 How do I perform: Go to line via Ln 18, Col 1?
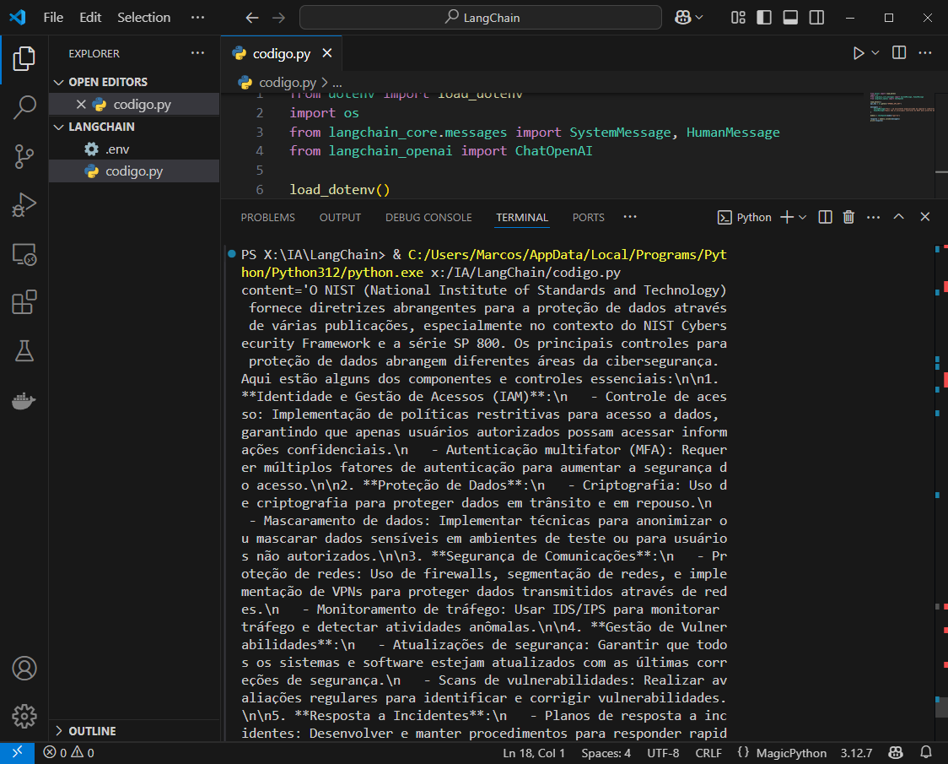534,753
